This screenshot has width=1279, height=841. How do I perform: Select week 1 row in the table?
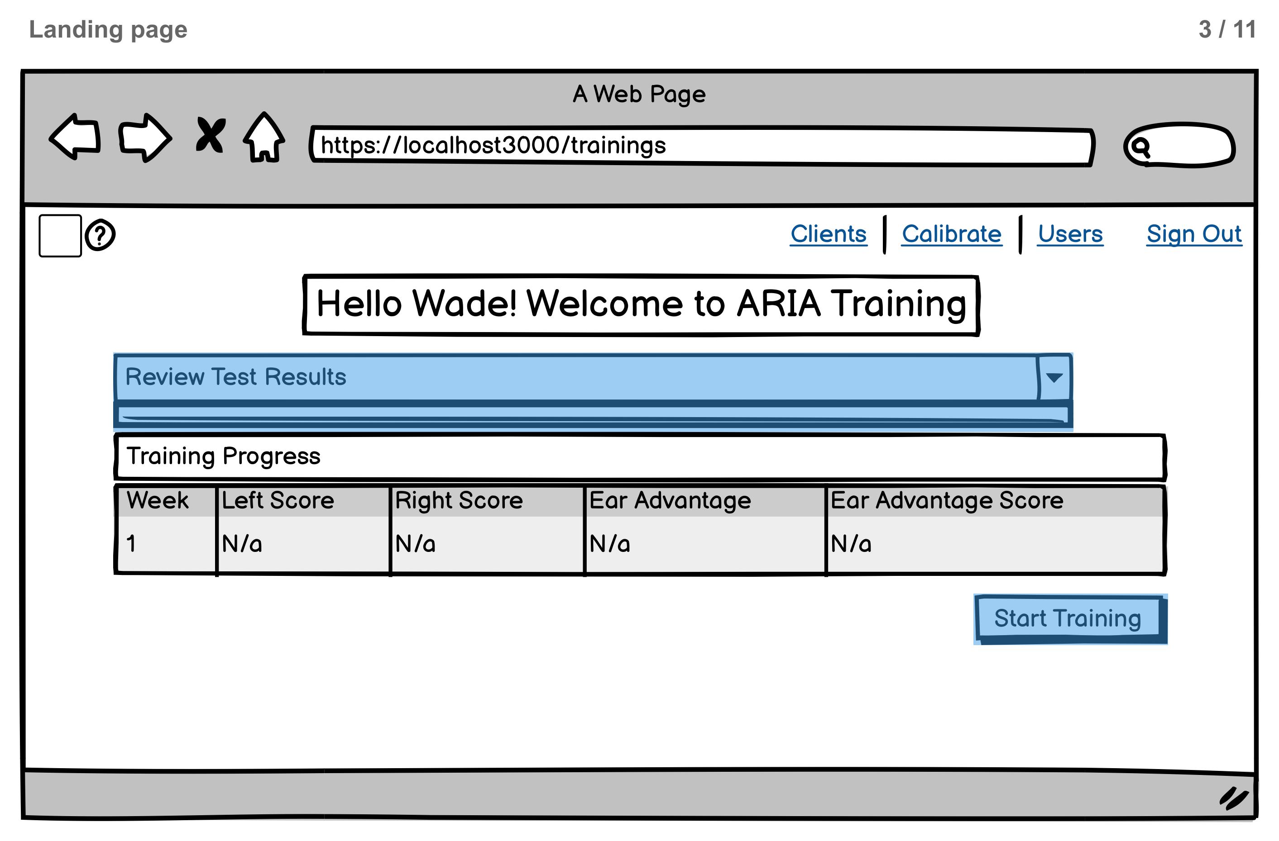(639, 544)
